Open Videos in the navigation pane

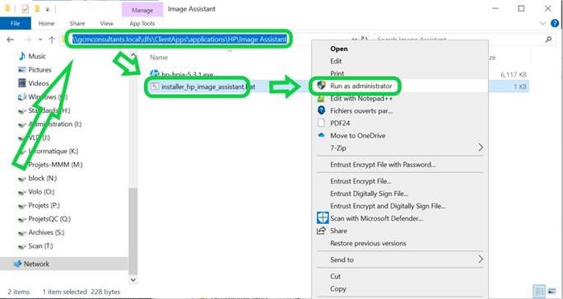click(x=39, y=83)
